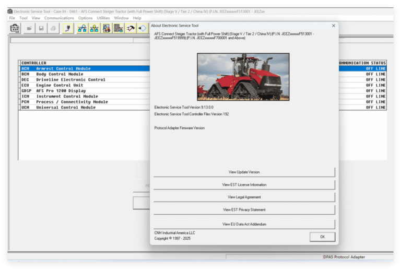401x269 pixels.
Task: Confirm the About dialog with OK
Action: coord(323,237)
